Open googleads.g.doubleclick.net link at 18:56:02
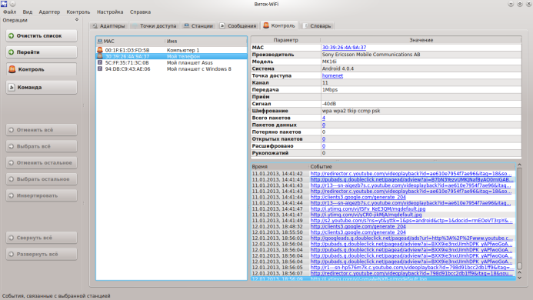533x300 pixels. tap(411, 238)
